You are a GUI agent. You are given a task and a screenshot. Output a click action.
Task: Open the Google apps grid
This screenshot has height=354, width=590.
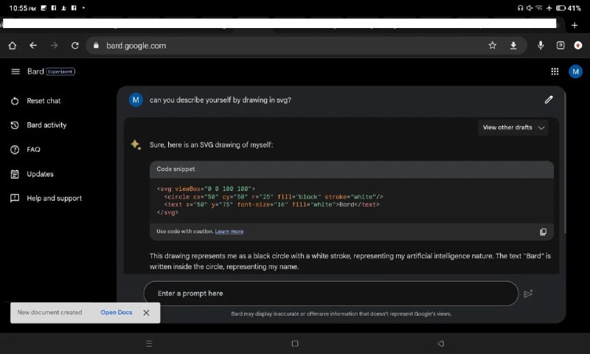point(555,72)
